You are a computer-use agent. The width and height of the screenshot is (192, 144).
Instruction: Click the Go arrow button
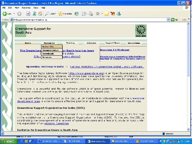[174, 19]
